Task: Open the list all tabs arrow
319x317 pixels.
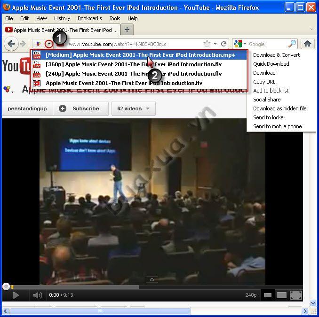Action: pyautogui.click(x=311, y=29)
